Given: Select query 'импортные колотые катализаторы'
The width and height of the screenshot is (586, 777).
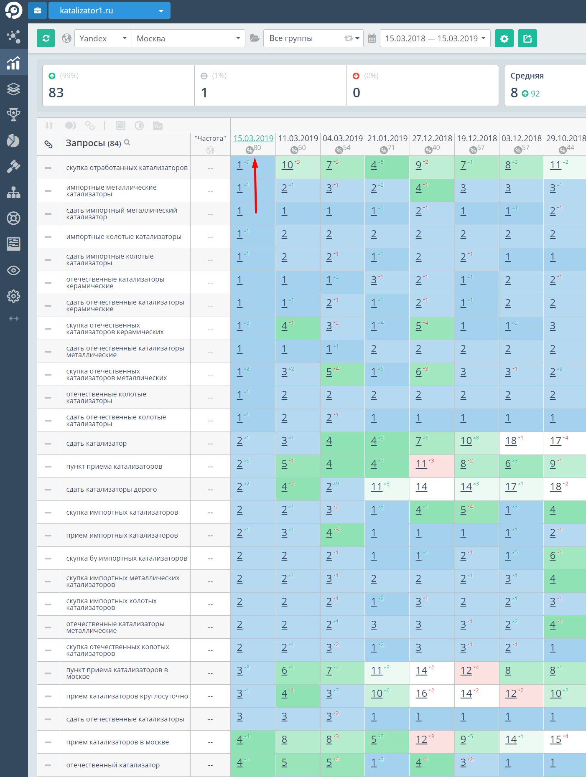Looking at the screenshot, I should tap(124, 237).
